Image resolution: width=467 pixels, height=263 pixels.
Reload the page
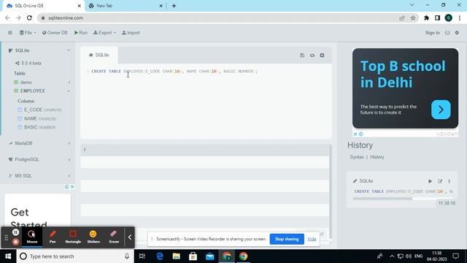pos(29,18)
